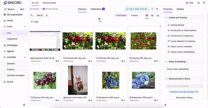Switch to the scatter plot embeddings view

(x=158, y=15)
